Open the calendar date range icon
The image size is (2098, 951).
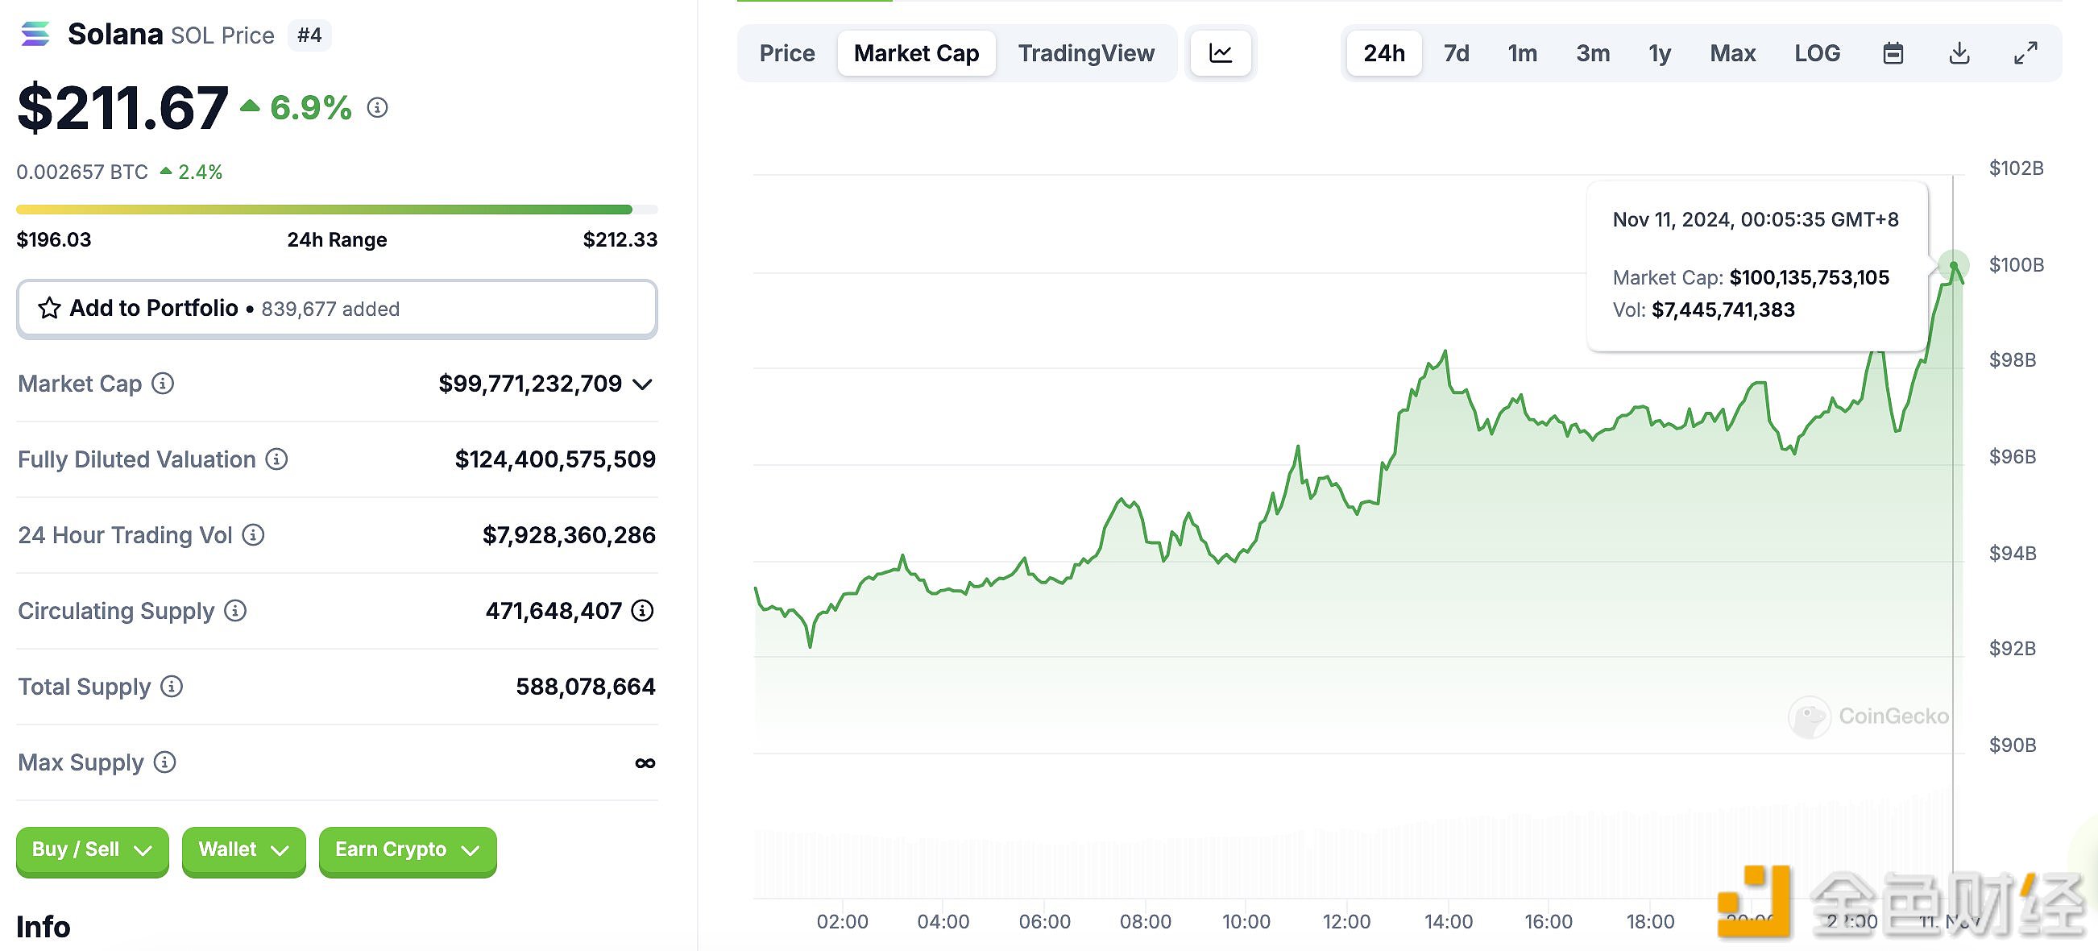click(1893, 54)
